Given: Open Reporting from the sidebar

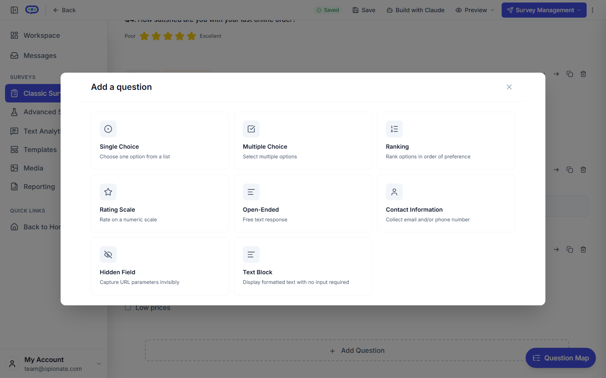Looking at the screenshot, I should click(34, 186).
